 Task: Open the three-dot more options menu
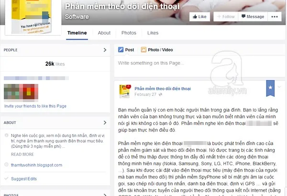276,17
